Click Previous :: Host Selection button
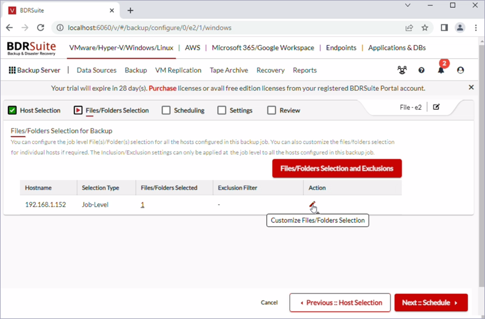Image resolution: width=485 pixels, height=319 pixels. tap(340, 302)
